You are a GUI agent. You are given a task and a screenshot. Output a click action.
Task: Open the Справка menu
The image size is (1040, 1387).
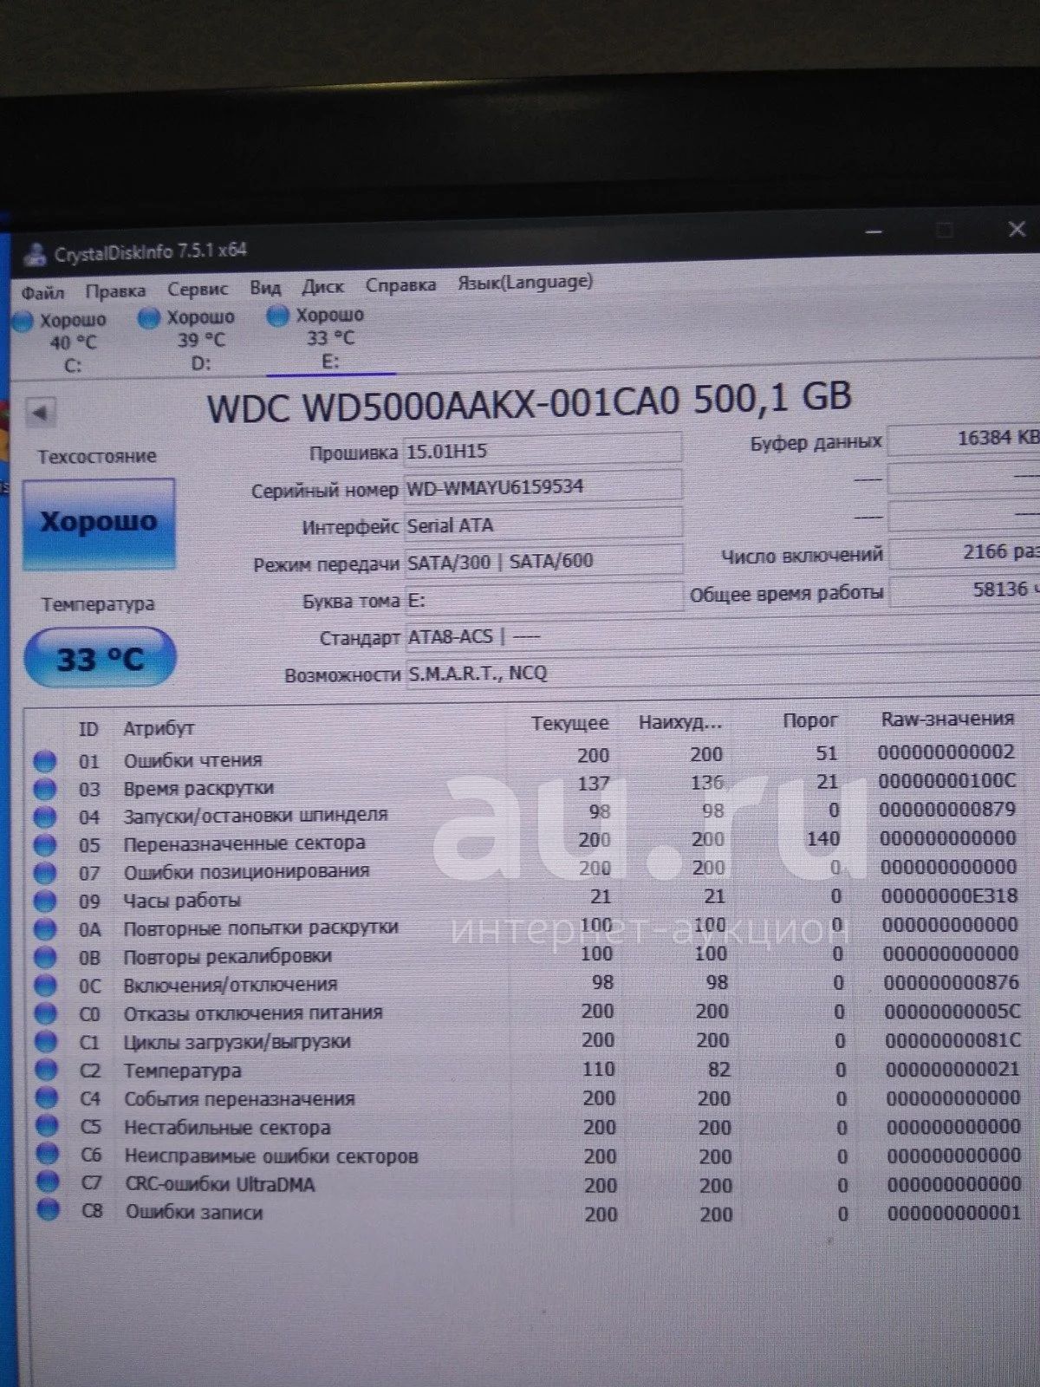(x=400, y=284)
